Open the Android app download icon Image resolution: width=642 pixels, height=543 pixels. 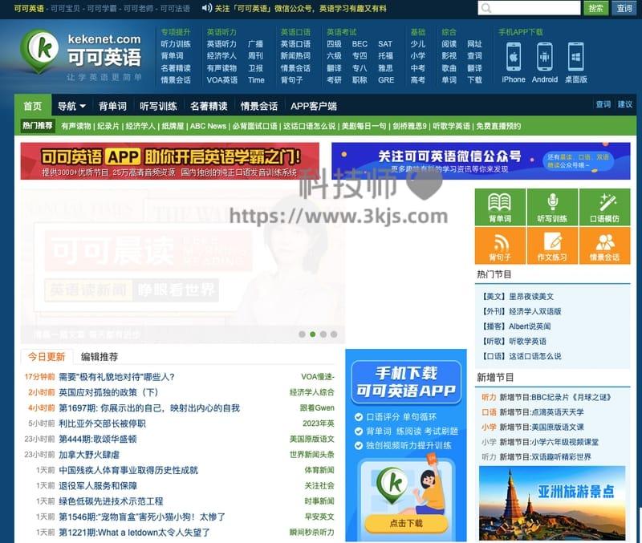tap(545, 57)
